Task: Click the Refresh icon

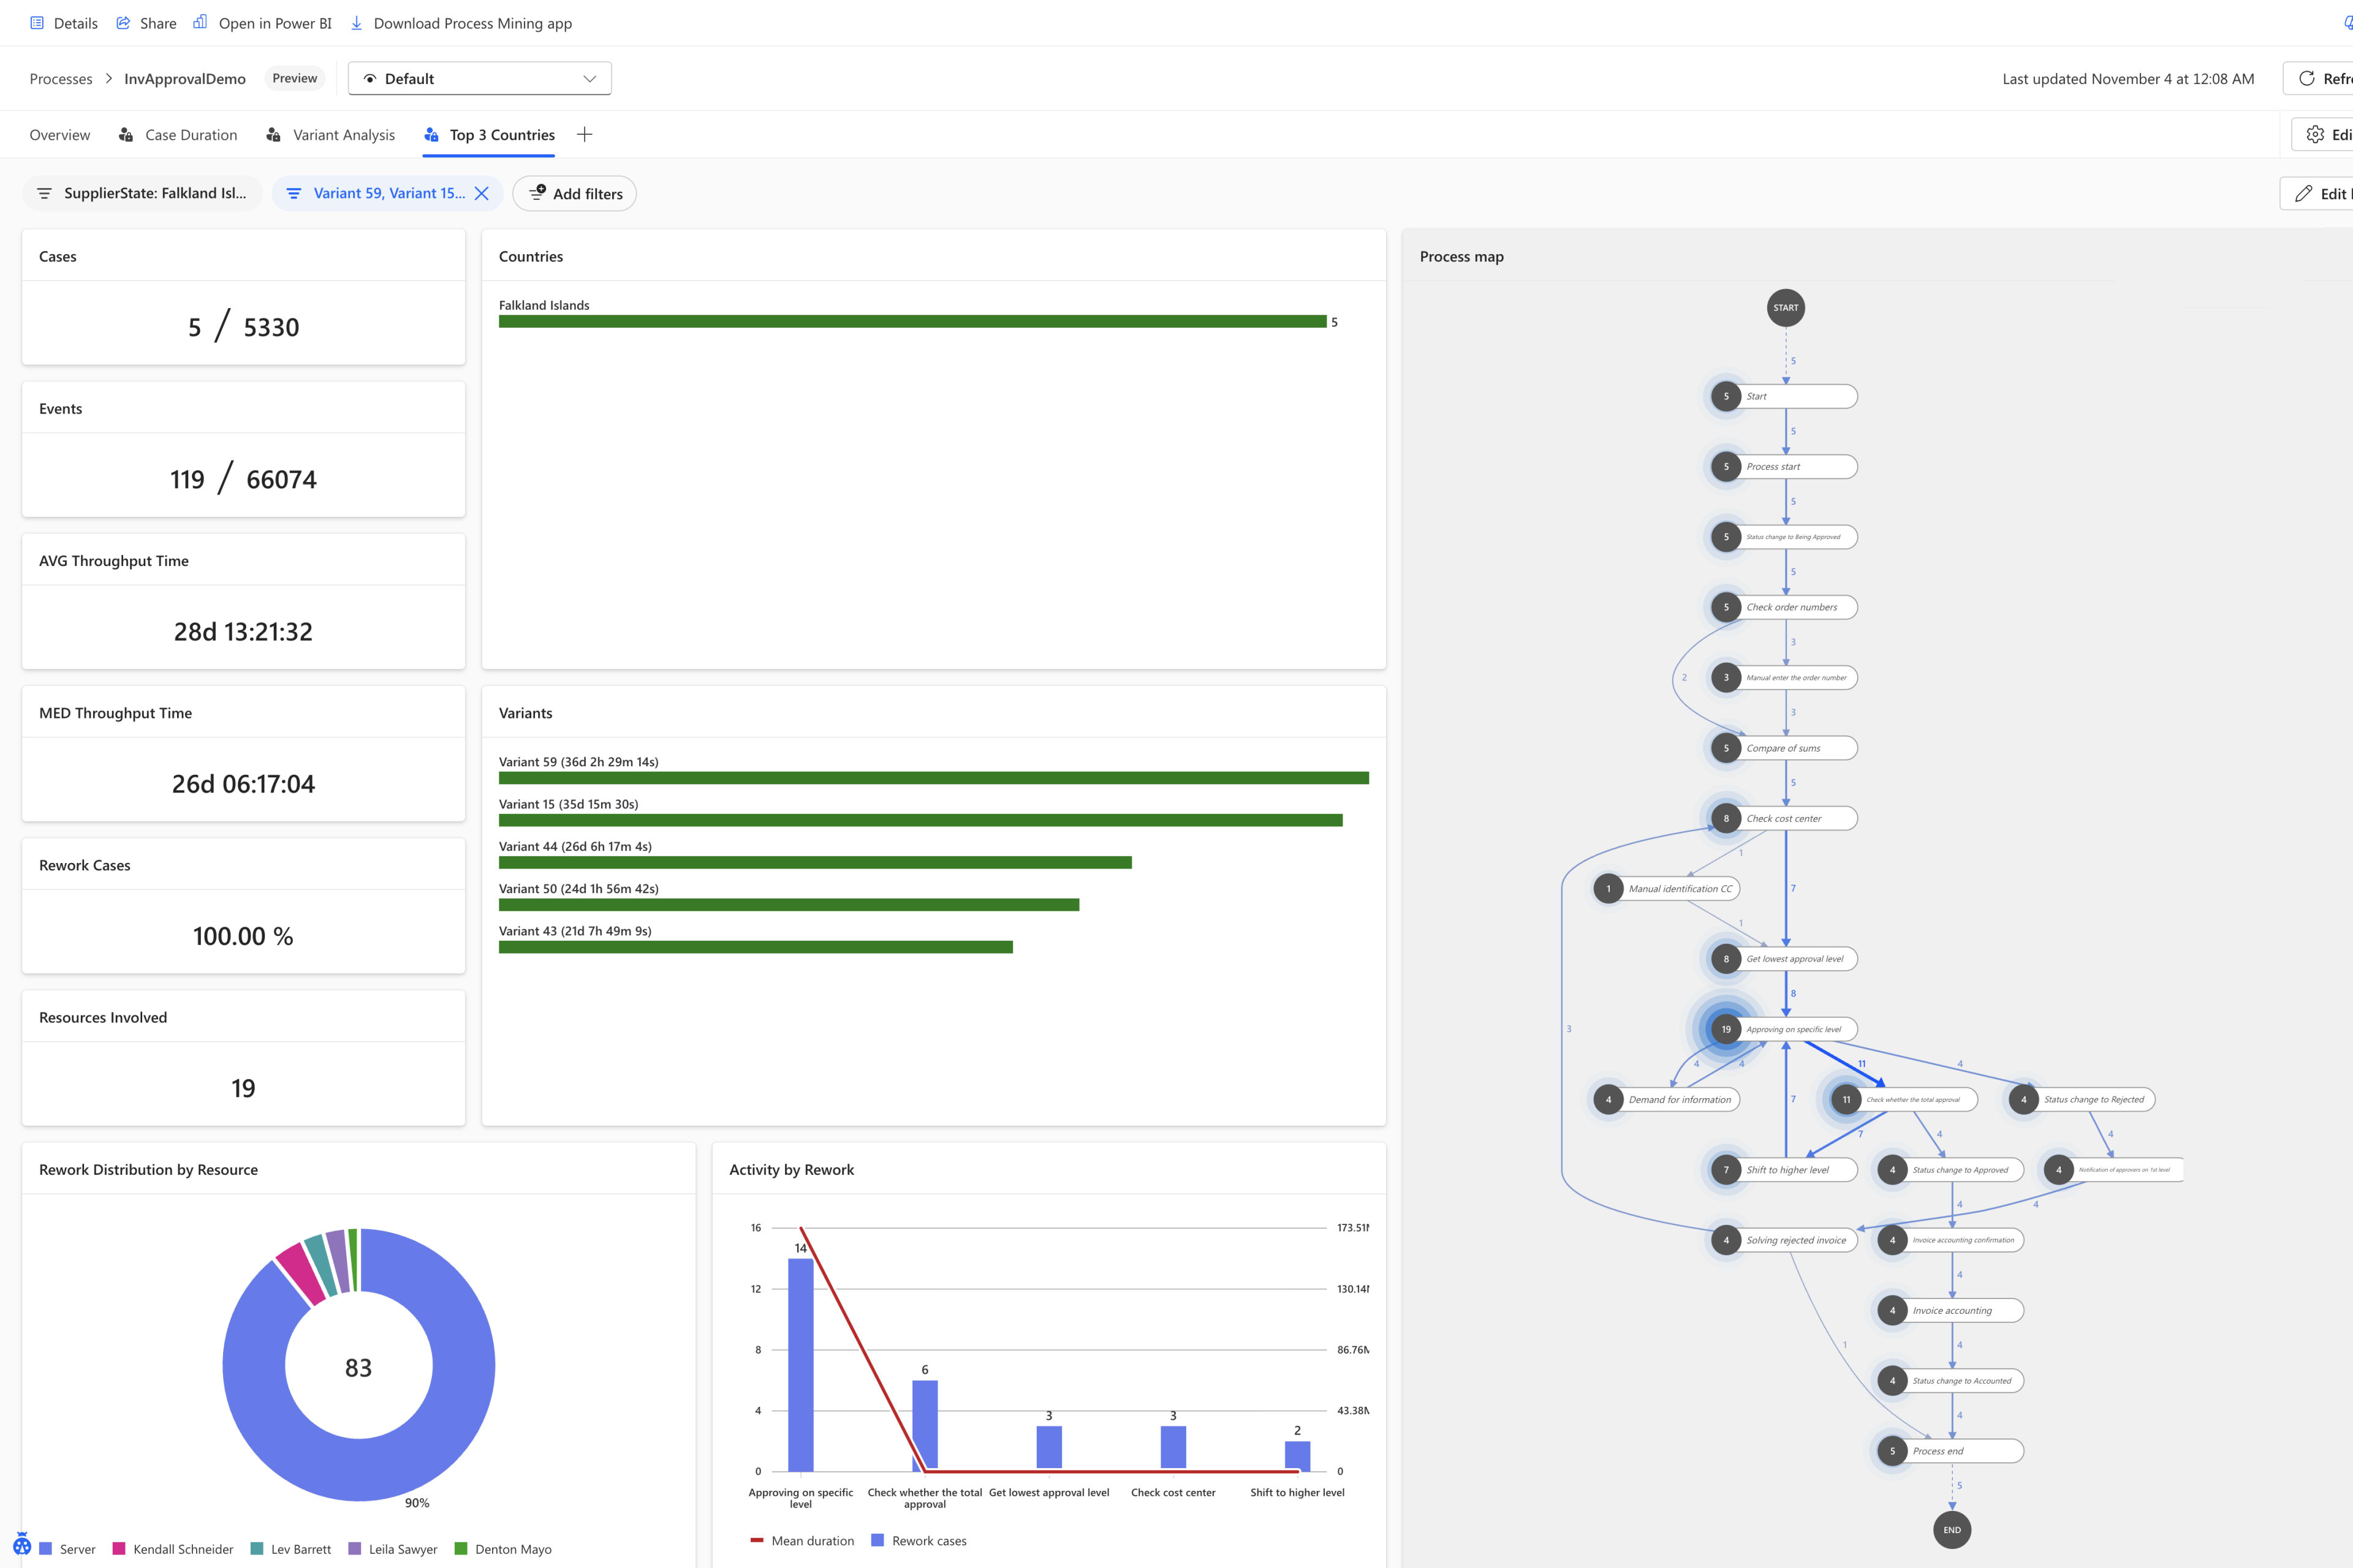Action: click(x=2307, y=78)
